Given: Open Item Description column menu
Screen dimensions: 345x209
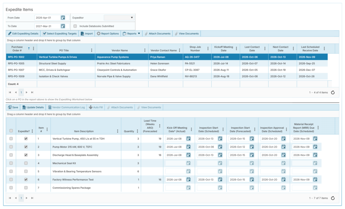Looking at the screenshot, I should pyautogui.click(x=118, y=131).
